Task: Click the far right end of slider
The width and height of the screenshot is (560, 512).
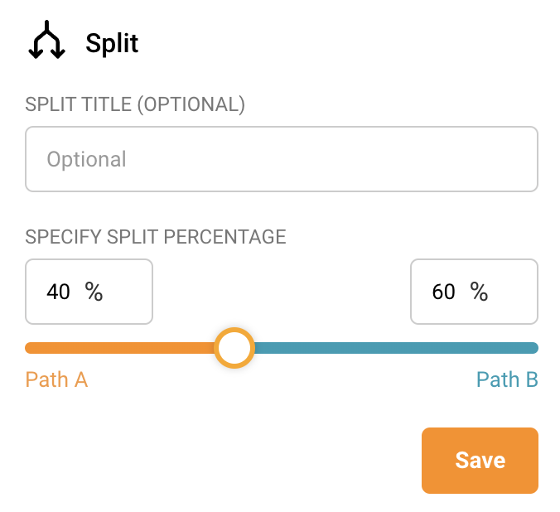Action: (533, 348)
